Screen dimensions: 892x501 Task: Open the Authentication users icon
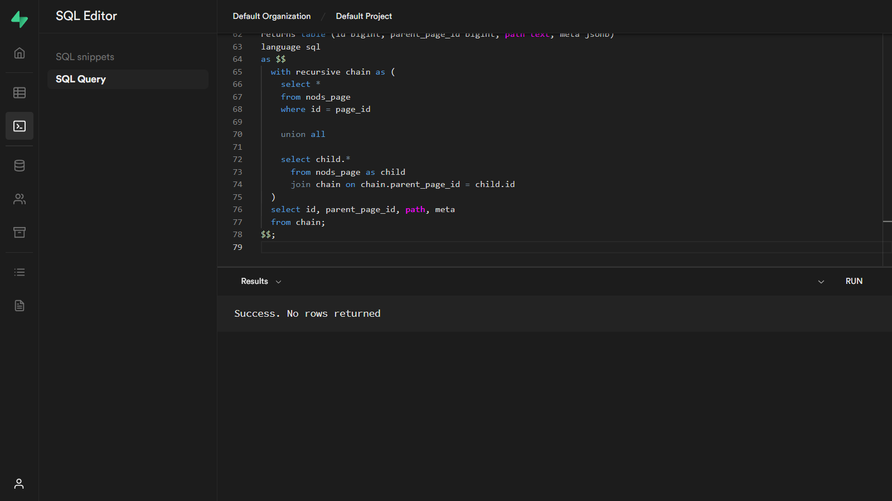click(x=20, y=199)
